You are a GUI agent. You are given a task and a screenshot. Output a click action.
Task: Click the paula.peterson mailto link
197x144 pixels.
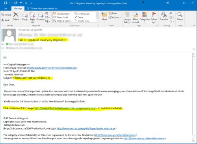tap(52, 68)
